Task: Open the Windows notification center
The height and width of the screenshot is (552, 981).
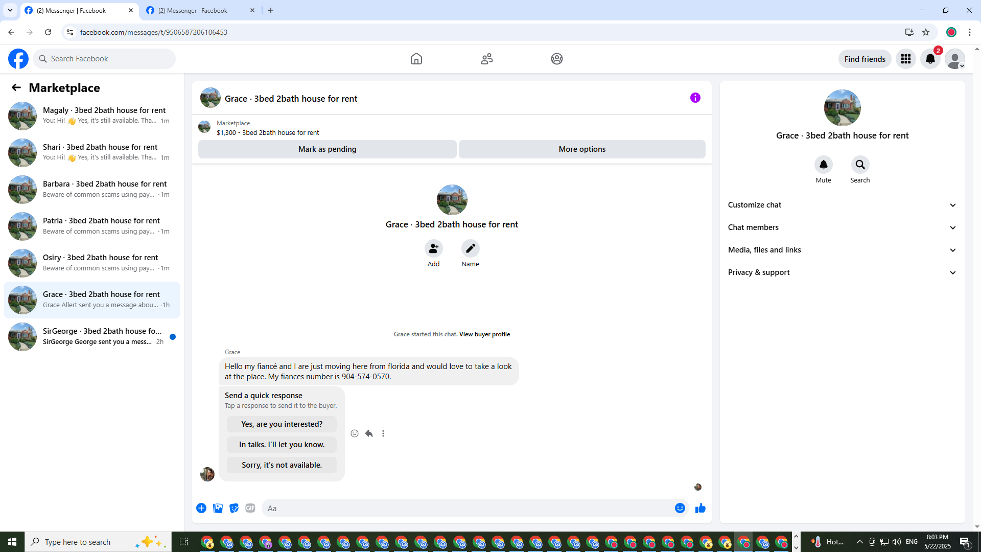Action: point(965,542)
